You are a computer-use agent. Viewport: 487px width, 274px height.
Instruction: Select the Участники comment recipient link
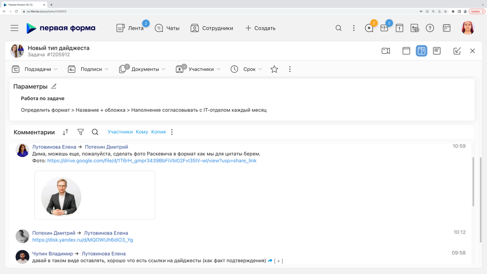[120, 132]
